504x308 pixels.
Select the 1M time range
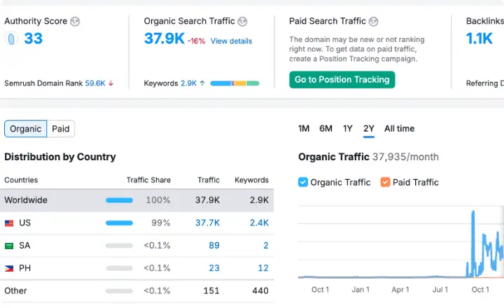[x=304, y=129]
